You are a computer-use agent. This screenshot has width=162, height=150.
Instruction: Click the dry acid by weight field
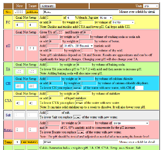pyautogui.click(x=56, y=50)
